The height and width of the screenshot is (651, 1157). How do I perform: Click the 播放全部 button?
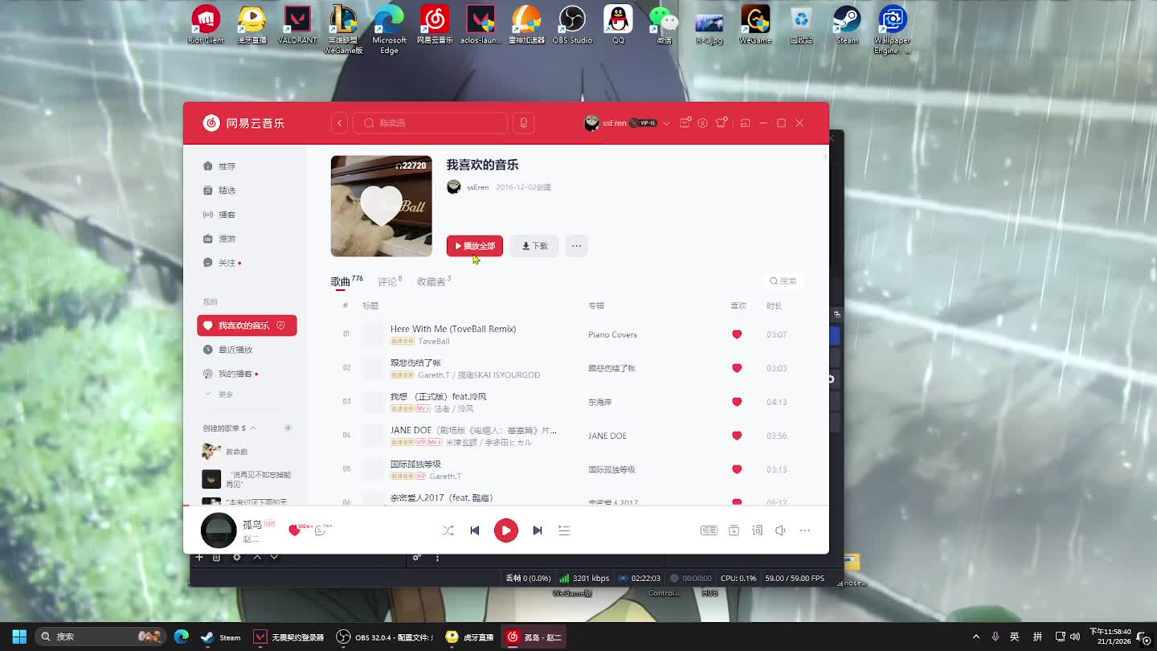pyautogui.click(x=475, y=246)
